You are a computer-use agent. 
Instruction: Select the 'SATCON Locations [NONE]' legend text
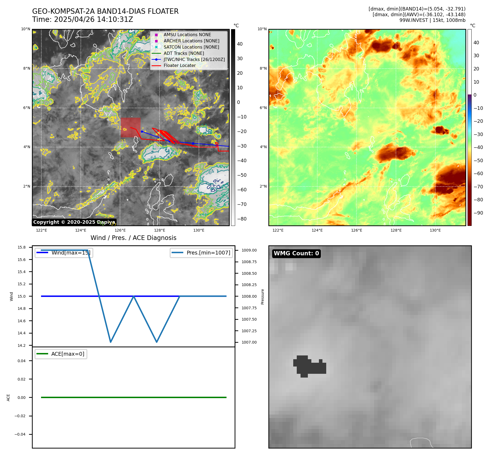coord(191,47)
